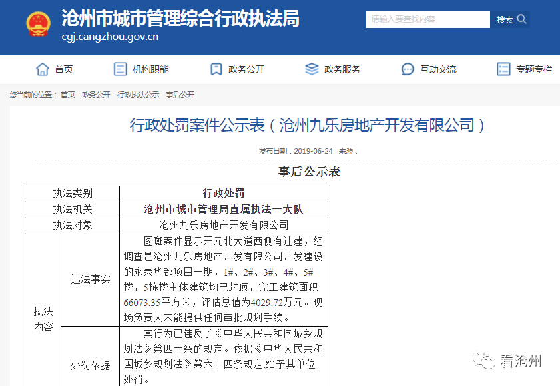560x386 pixels.
Task: Open the 机构职能 navigation menu
Action: coord(150,69)
